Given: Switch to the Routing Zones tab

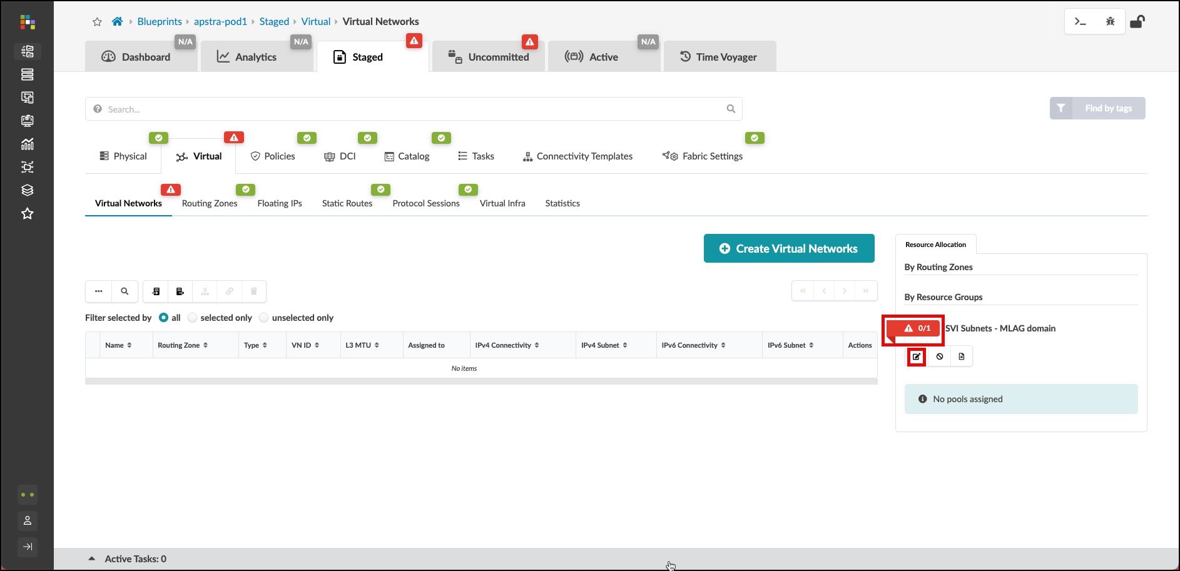Looking at the screenshot, I should point(210,203).
